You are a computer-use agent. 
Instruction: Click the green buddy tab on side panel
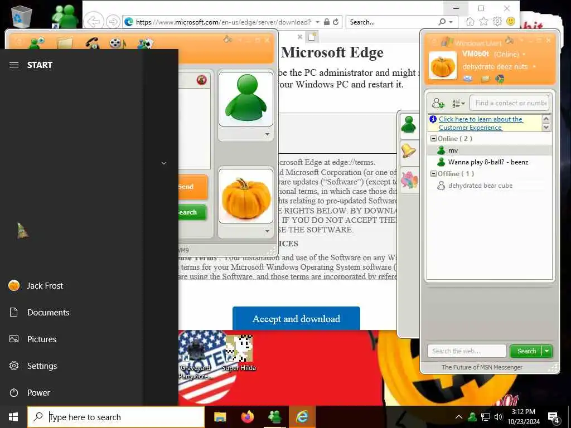(x=409, y=125)
